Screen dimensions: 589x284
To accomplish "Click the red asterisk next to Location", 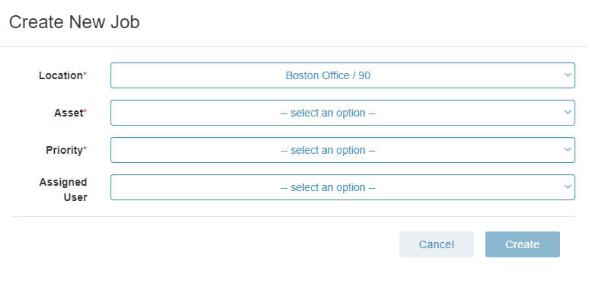I will tap(85, 75).
